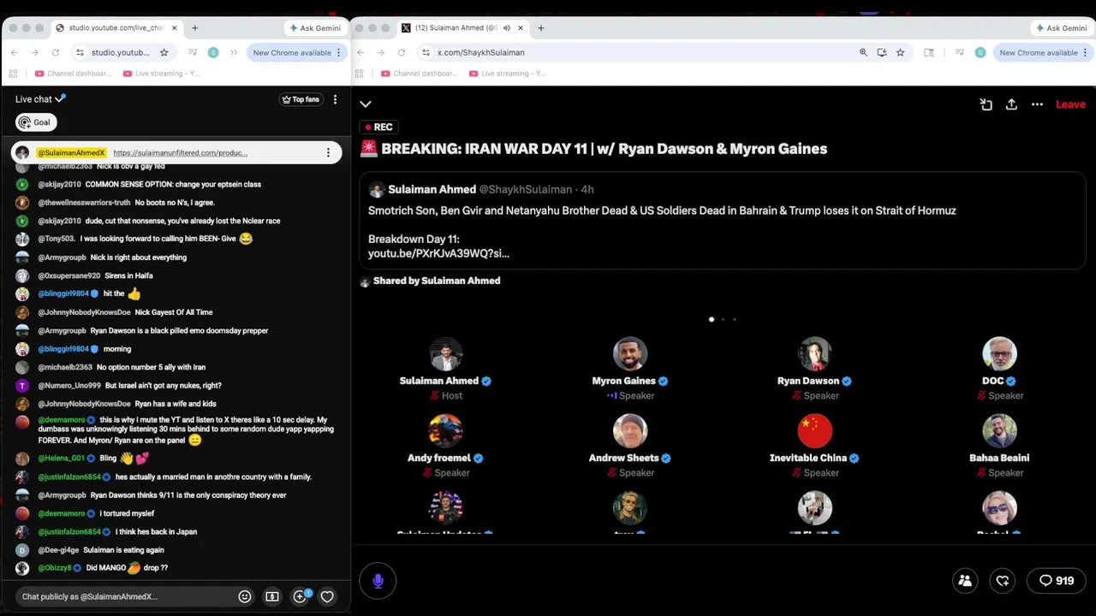Image resolution: width=1096 pixels, height=616 pixels.
Task: Open DOC speaker profile
Action: pos(999,354)
